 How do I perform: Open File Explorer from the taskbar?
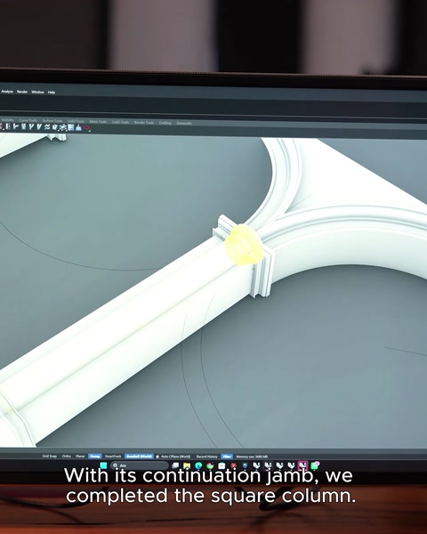click(187, 465)
